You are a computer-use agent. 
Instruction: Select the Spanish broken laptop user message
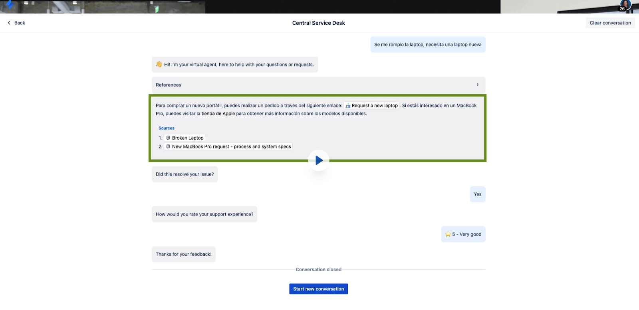point(427,45)
